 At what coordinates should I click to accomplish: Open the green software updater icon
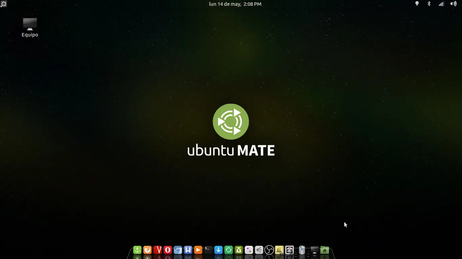[x=228, y=250]
